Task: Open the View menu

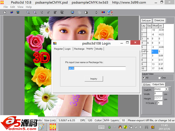Action: [x=20, y=7]
